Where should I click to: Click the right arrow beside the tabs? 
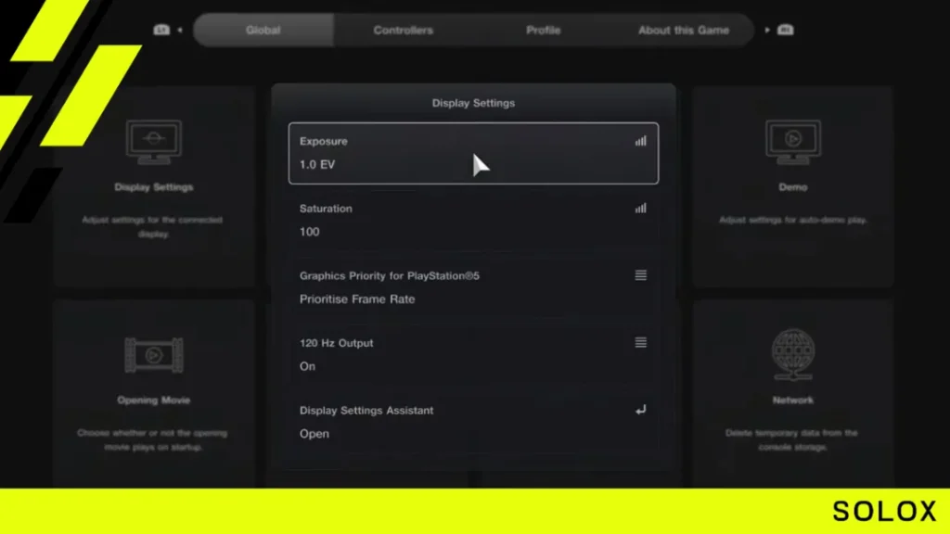click(767, 30)
